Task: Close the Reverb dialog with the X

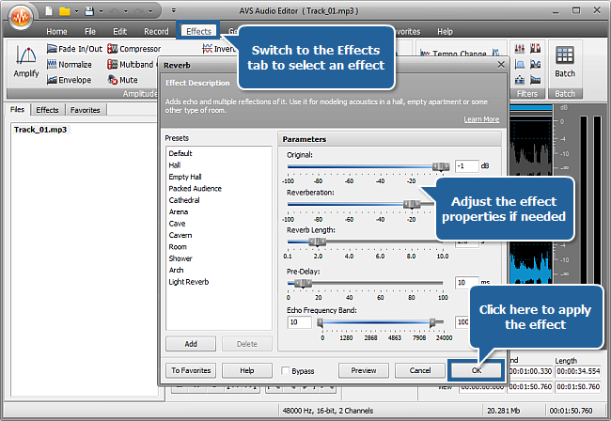Action: (501, 65)
